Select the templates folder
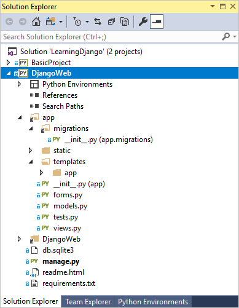This screenshot has height=308, width=239. (x=69, y=162)
